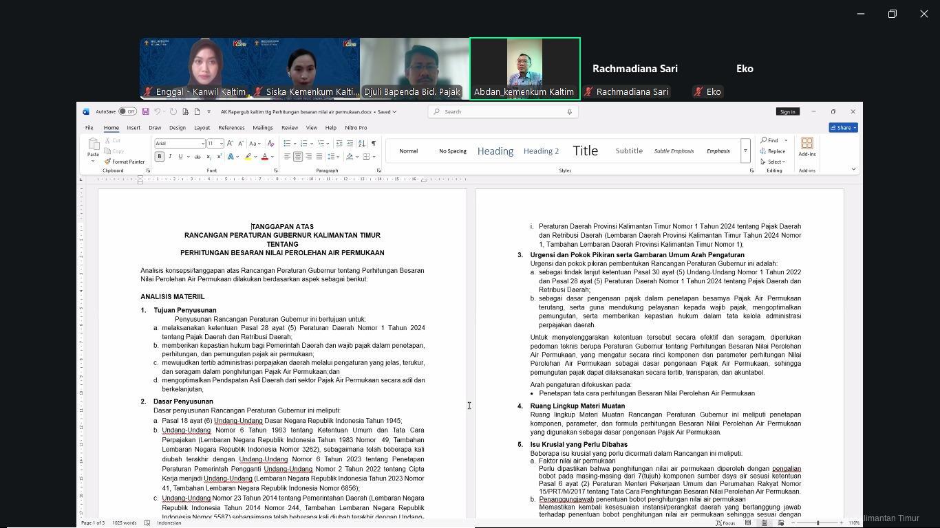Image resolution: width=940 pixels, height=528 pixels.
Task: Click the microphone dictate icon in search box
Action: tap(569, 111)
